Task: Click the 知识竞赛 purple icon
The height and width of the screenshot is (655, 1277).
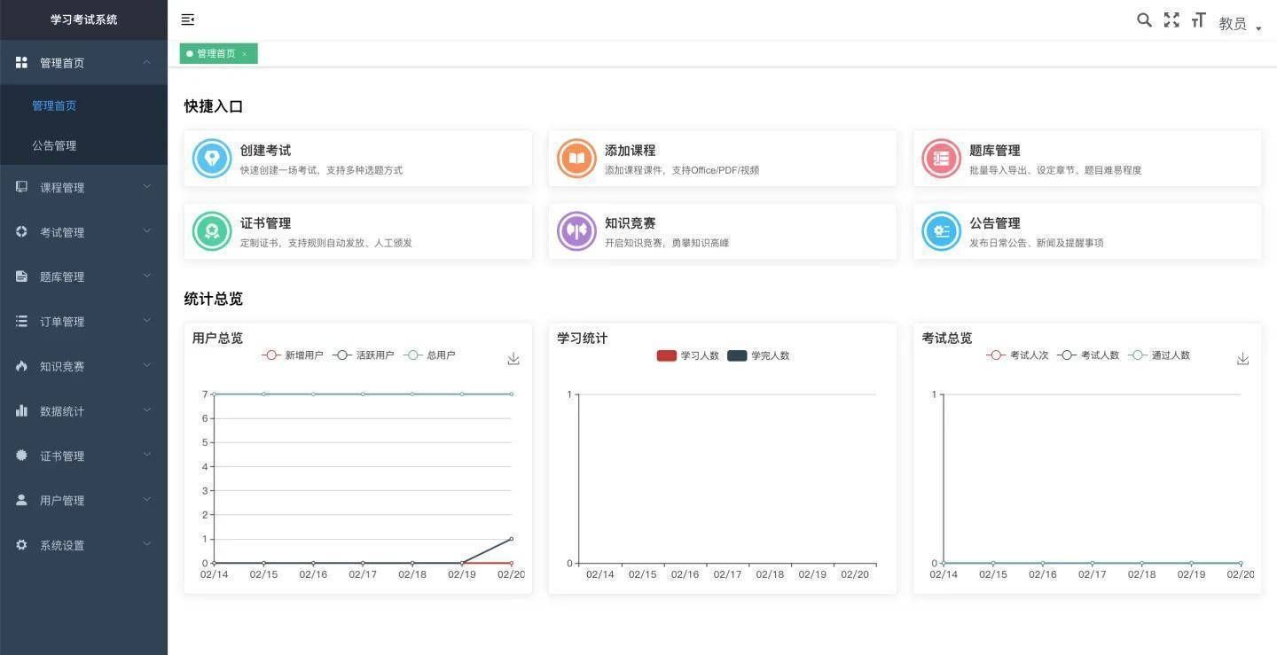Action: click(576, 231)
